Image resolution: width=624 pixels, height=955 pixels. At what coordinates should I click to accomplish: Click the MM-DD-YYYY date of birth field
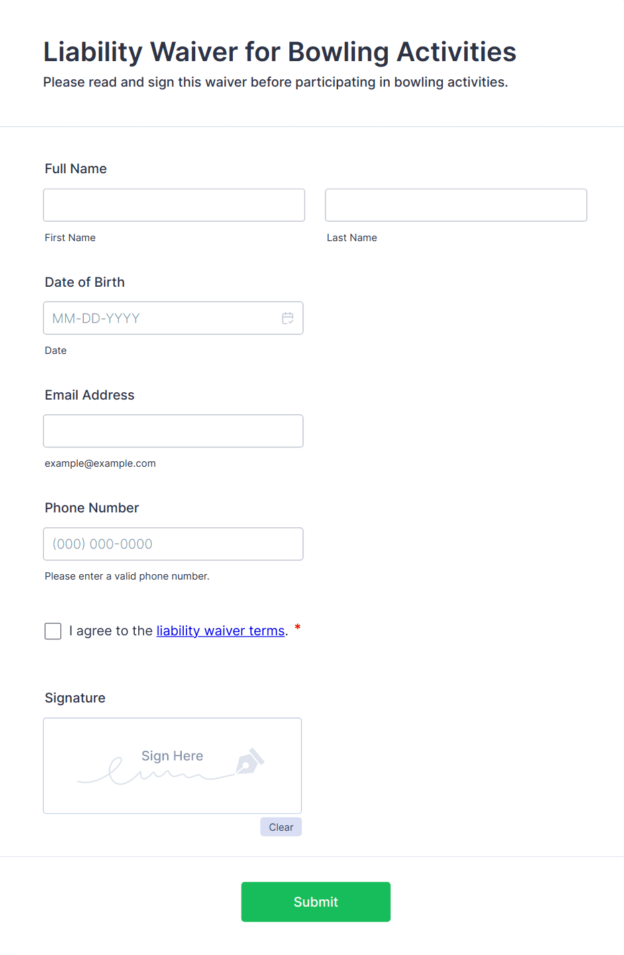pyautogui.click(x=161, y=318)
